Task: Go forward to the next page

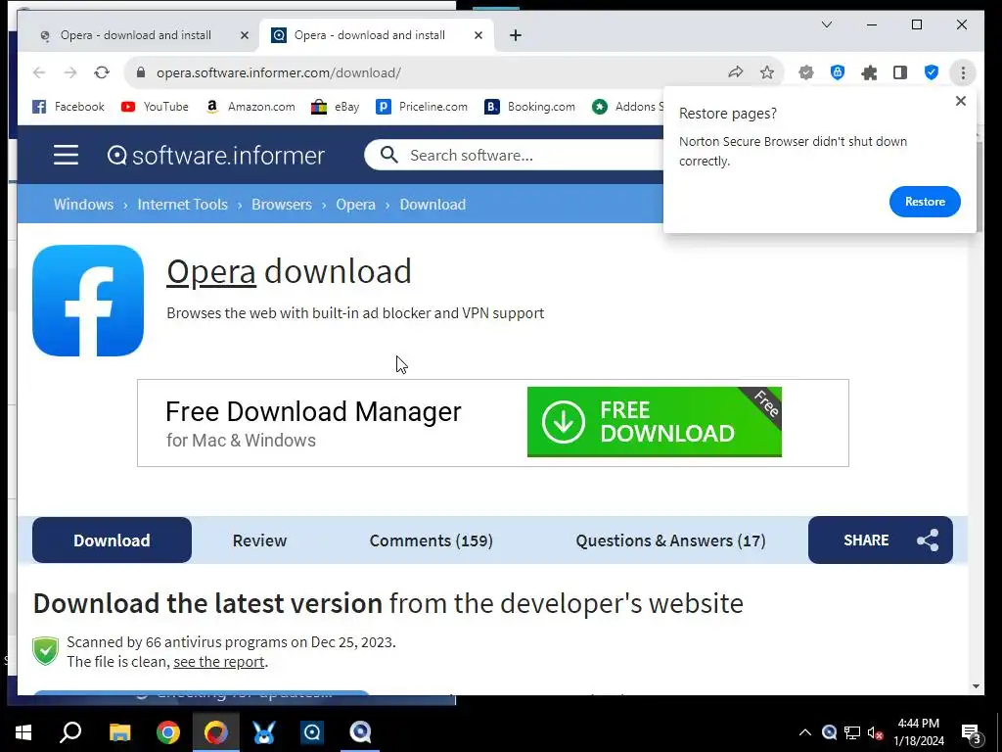Action: point(70,72)
